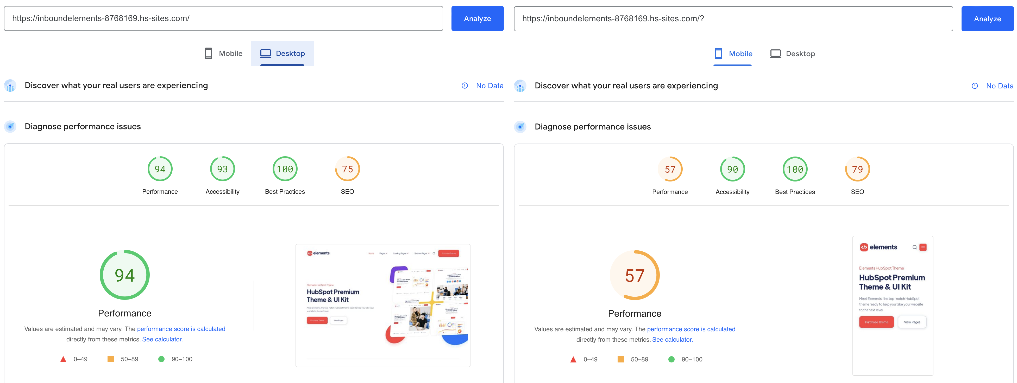
Task: Click 'Discover what your real users' heading in right report
Action: tap(626, 86)
